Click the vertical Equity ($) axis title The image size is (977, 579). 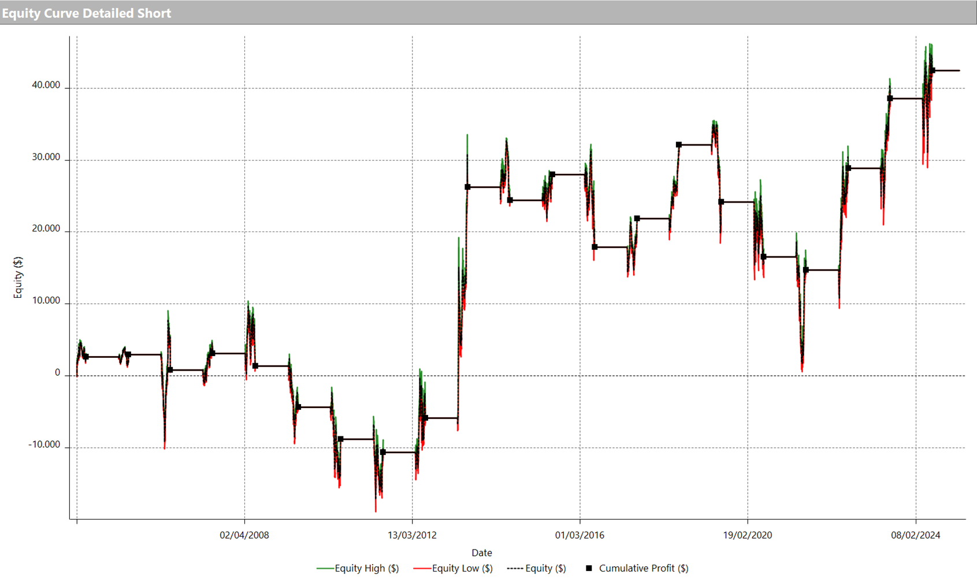click(x=18, y=278)
